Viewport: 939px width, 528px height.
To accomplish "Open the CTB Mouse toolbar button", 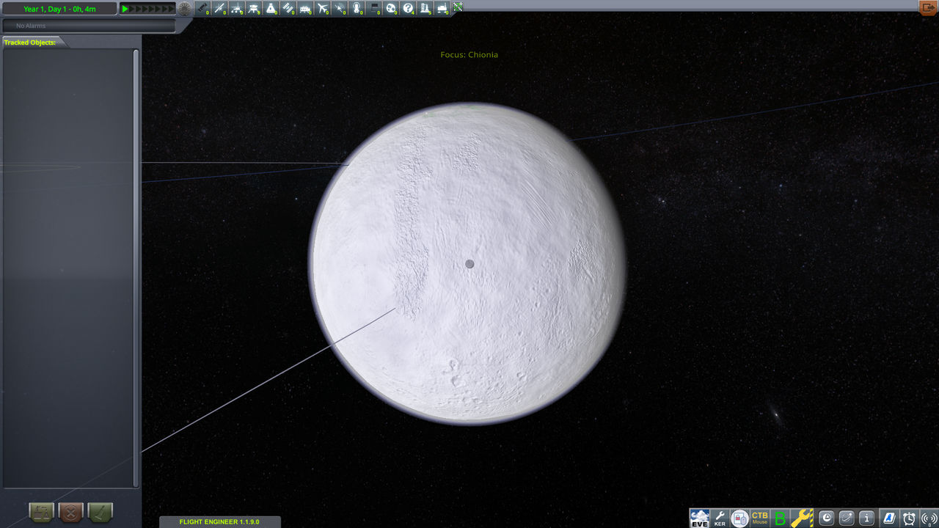I will click(x=759, y=518).
